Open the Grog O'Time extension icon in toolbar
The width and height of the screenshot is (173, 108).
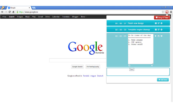167,12
